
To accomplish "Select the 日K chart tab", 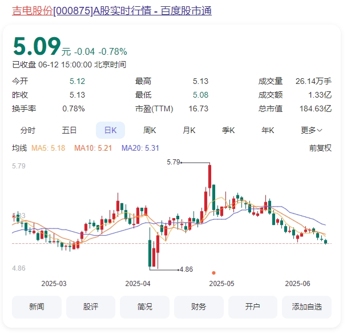I will tap(110, 130).
